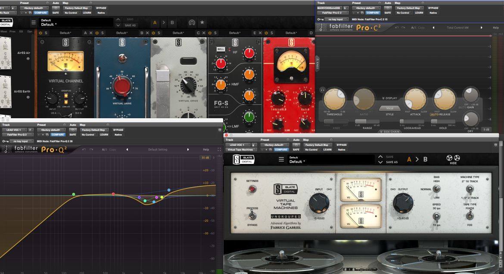Click the star favorites icon in Mix Rack
This screenshot has height=274, width=504.
[202, 22]
